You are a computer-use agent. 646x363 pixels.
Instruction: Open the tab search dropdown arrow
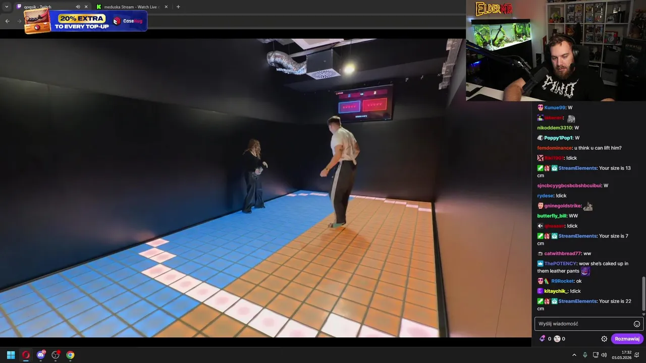click(7, 7)
